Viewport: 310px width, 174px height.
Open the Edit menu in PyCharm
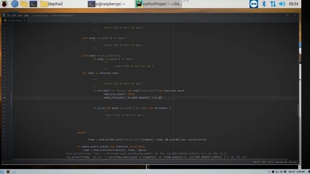tap(14, 15)
